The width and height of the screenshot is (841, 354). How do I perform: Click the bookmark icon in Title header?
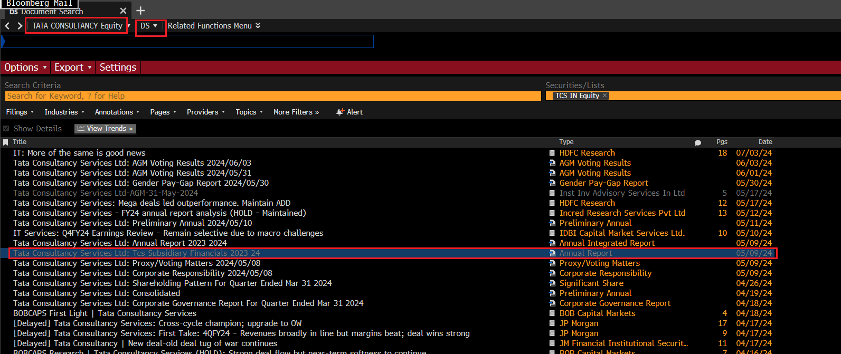(x=6, y=142)
